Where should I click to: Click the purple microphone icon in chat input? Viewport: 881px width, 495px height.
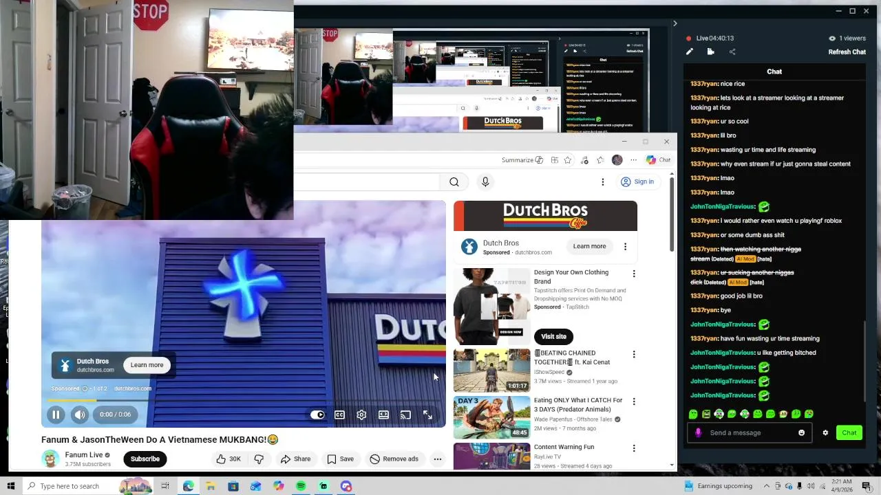click(x=698, y=432)
